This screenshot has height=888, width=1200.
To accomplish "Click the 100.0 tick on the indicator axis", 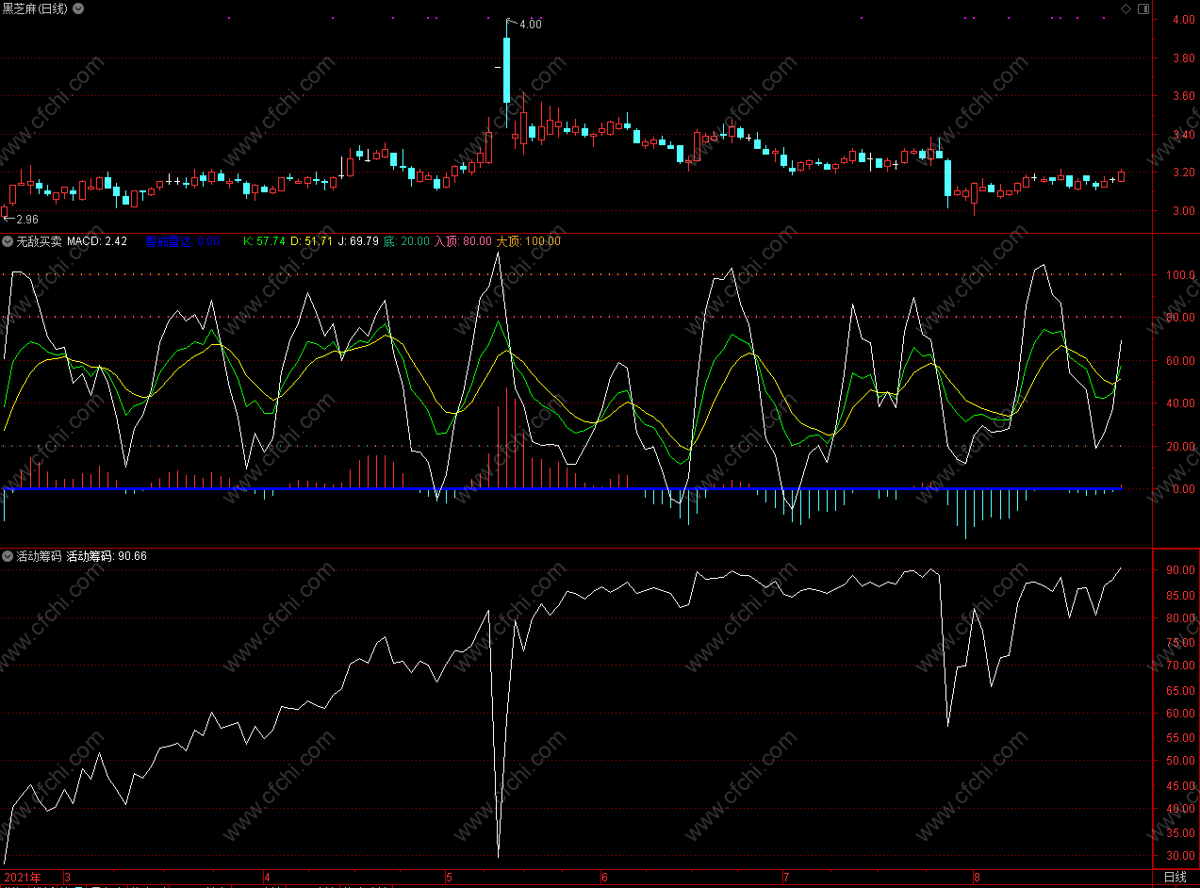I will (1180, 275).
